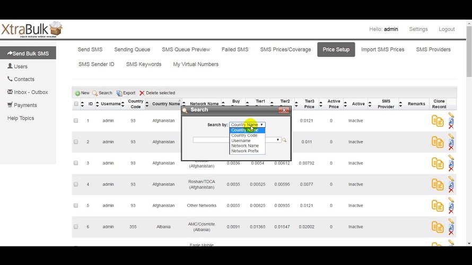View details of row ID 1
This screenshot has height=265, width=472.
[x=451, y=121]
